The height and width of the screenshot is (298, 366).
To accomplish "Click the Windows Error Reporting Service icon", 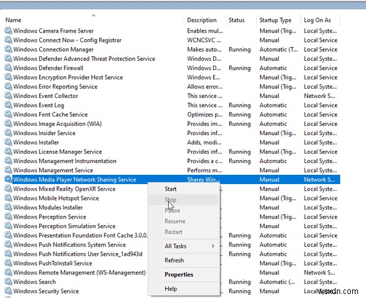I will click(x=8, y=86).
